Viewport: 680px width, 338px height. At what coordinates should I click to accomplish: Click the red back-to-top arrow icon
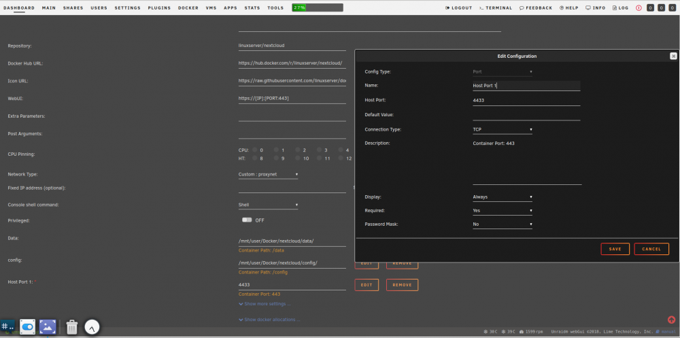coord(671,320)
